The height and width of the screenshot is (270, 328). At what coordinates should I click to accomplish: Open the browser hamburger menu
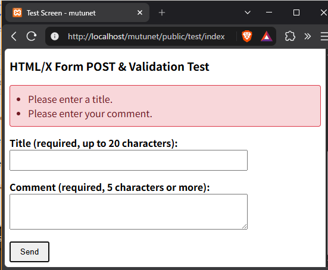click(x=324, y=36)
